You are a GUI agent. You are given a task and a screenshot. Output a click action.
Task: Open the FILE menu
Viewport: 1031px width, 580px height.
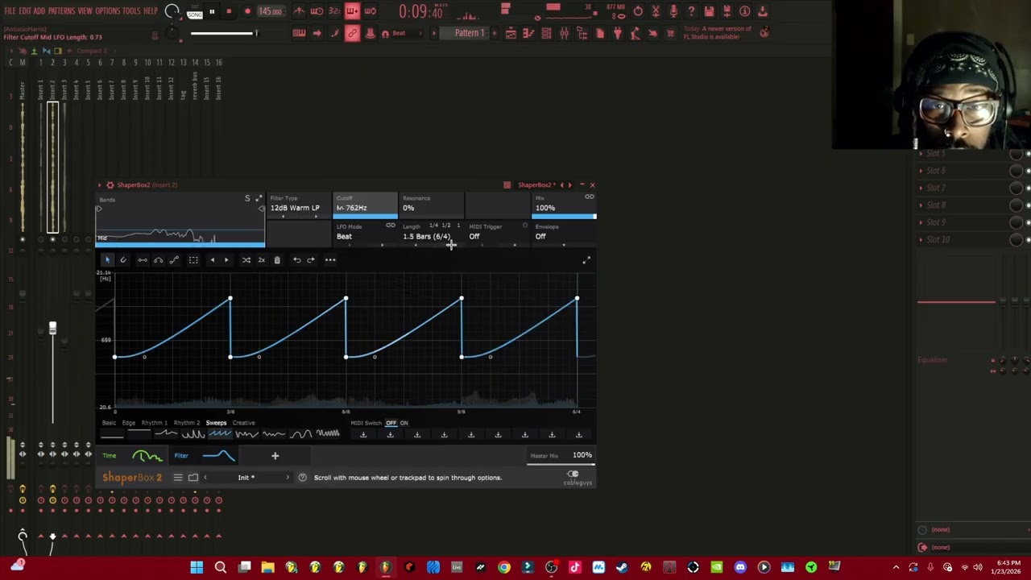point(10,11)
